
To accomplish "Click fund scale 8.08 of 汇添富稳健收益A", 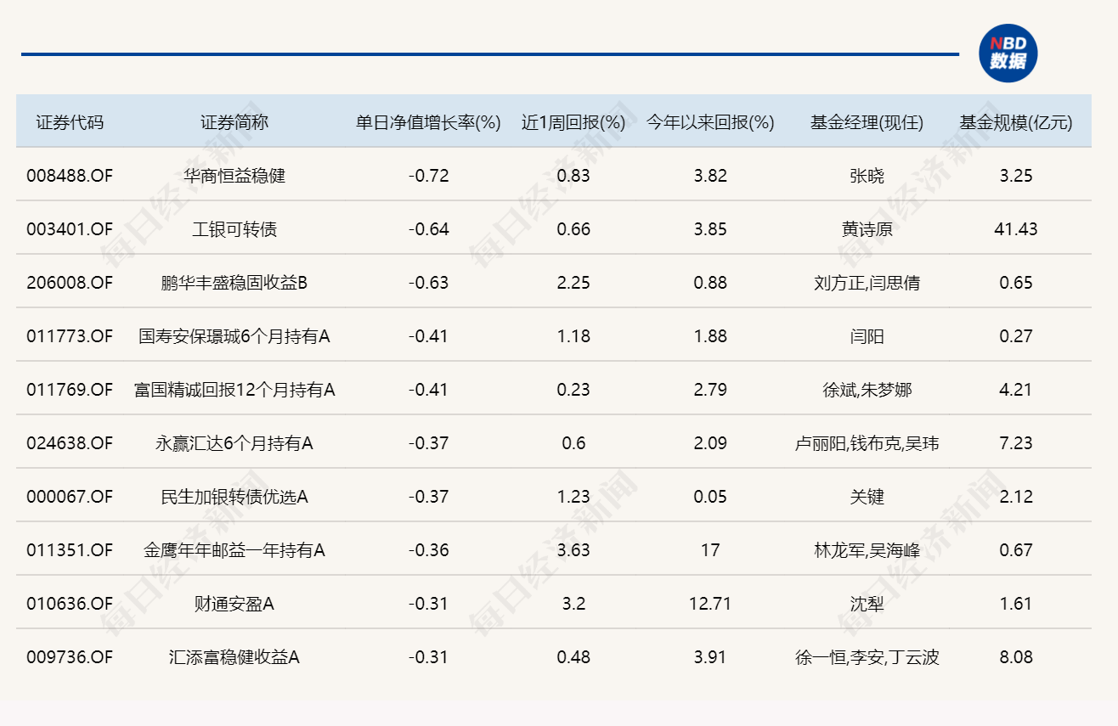I will tap(1016, 657).
